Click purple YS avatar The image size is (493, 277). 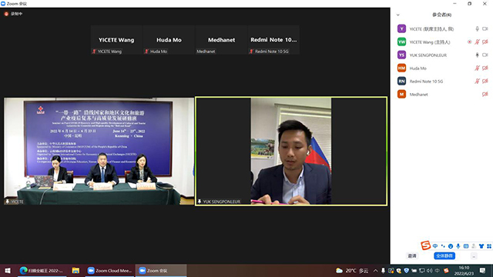(401, 55)
